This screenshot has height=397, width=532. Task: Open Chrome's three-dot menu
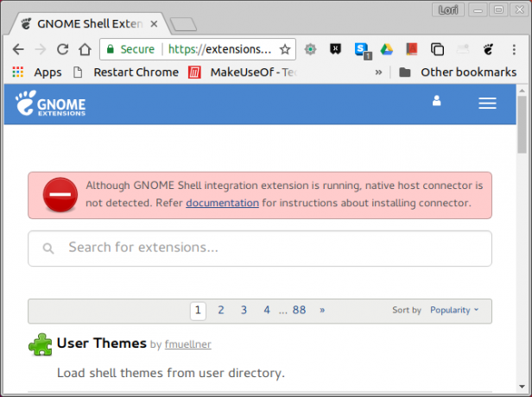[514, 49]
